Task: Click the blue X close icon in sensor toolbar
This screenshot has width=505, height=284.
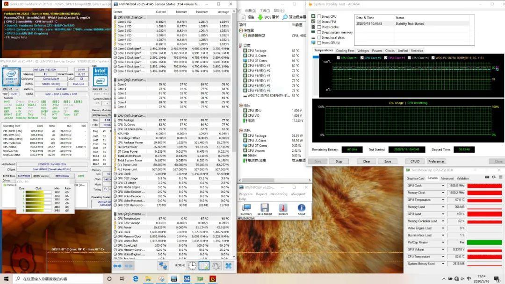Action: (228, 266)
